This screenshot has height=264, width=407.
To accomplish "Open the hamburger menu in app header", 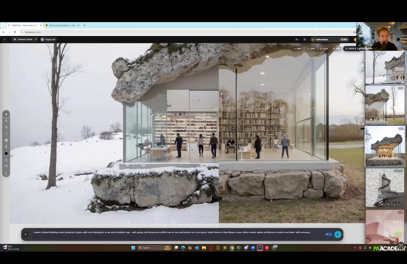I will pos(5,40).
